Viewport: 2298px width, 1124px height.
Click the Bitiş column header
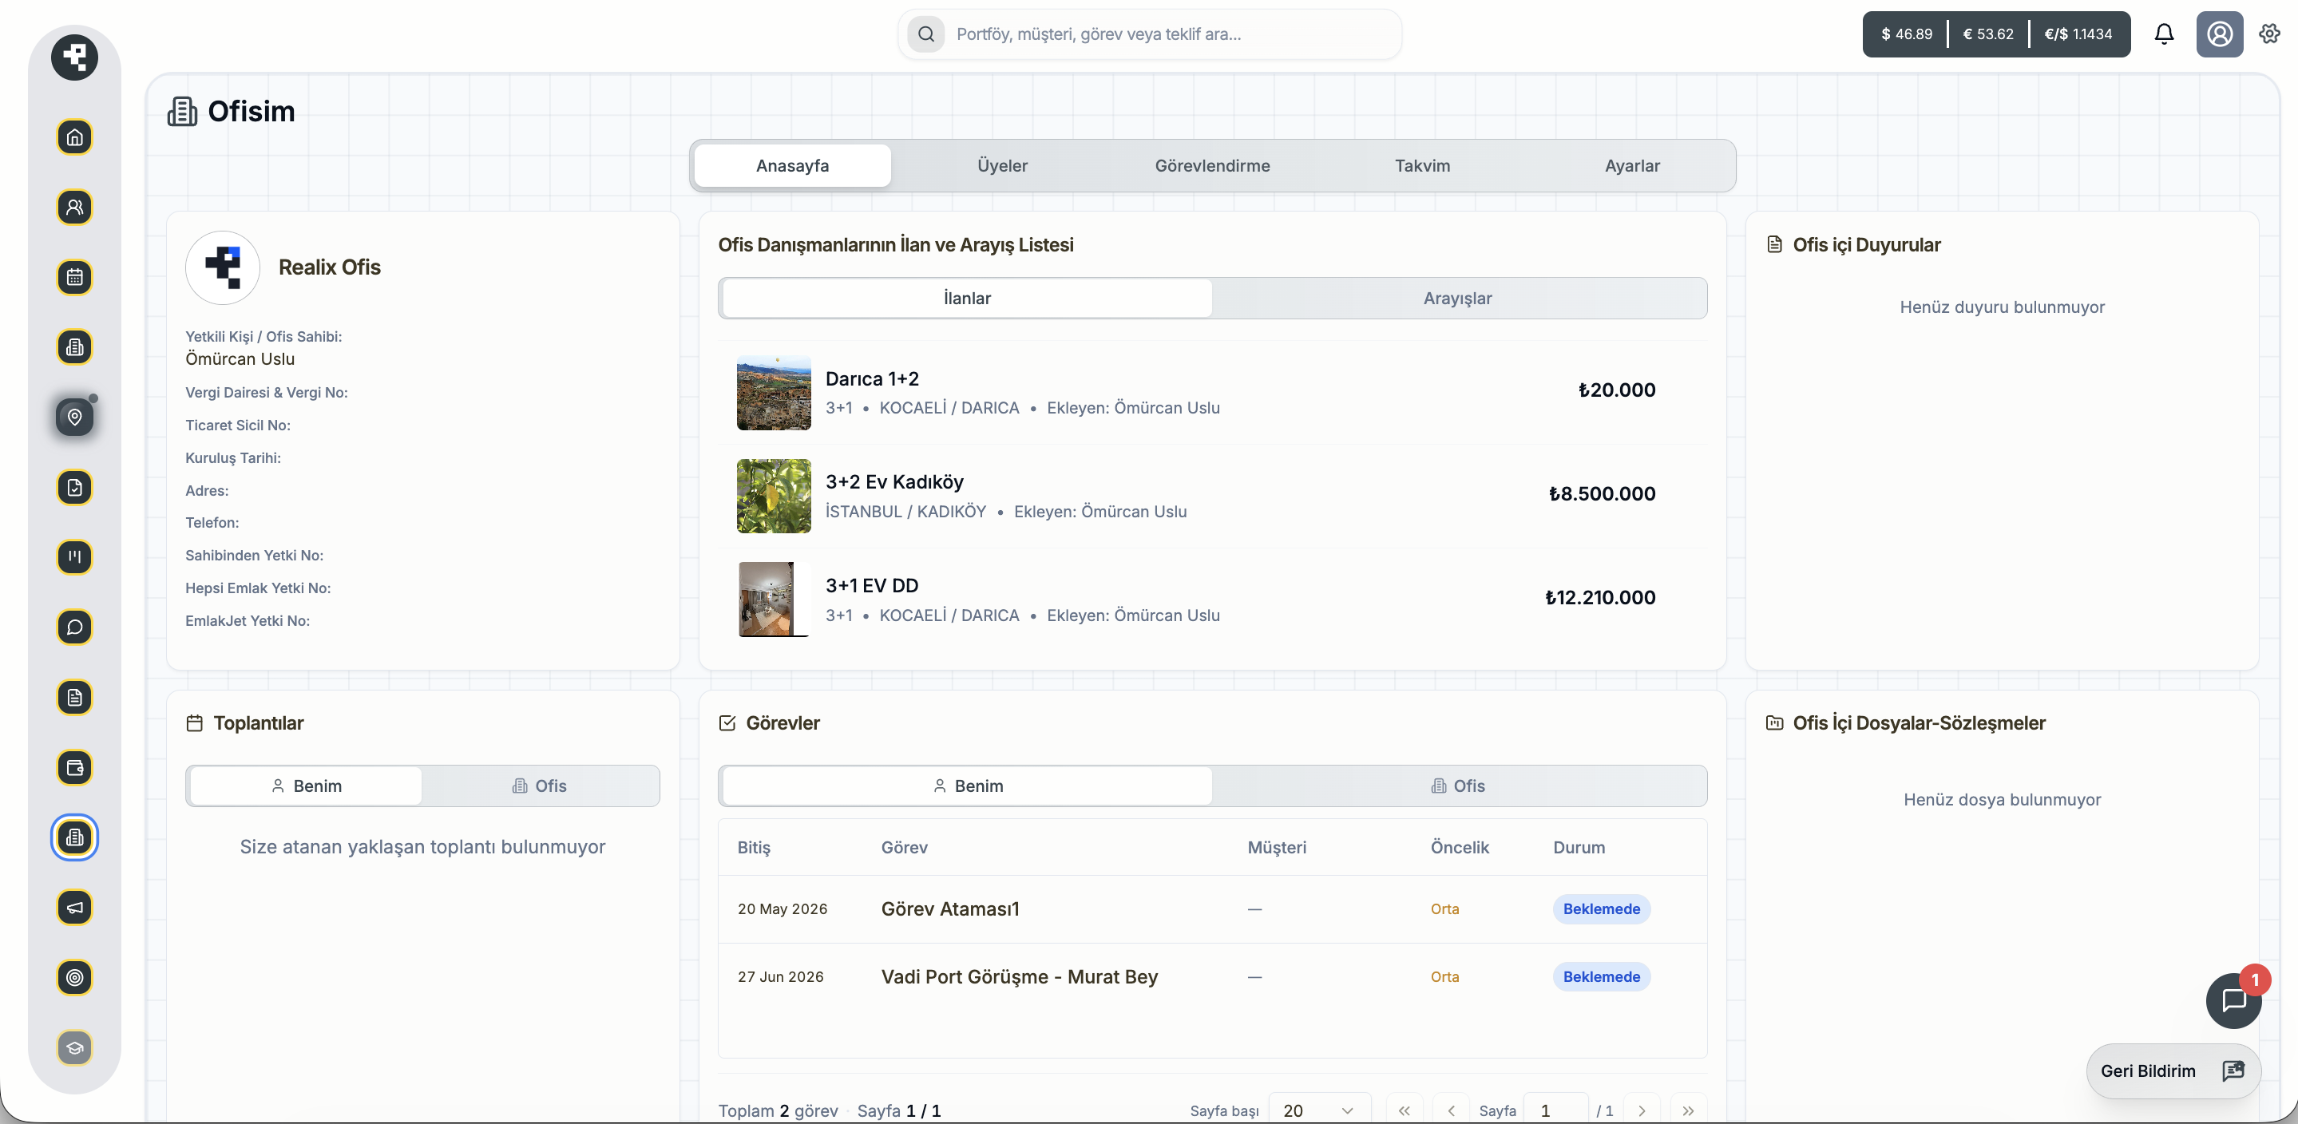coord(754,848)
